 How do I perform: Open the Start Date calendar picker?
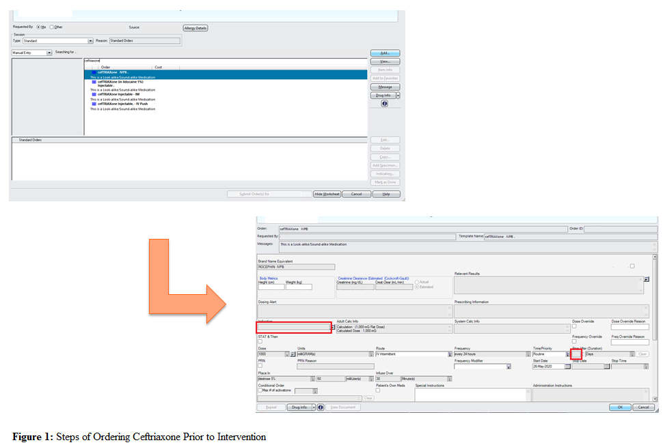pyautogui.click(x=567, y=366)
